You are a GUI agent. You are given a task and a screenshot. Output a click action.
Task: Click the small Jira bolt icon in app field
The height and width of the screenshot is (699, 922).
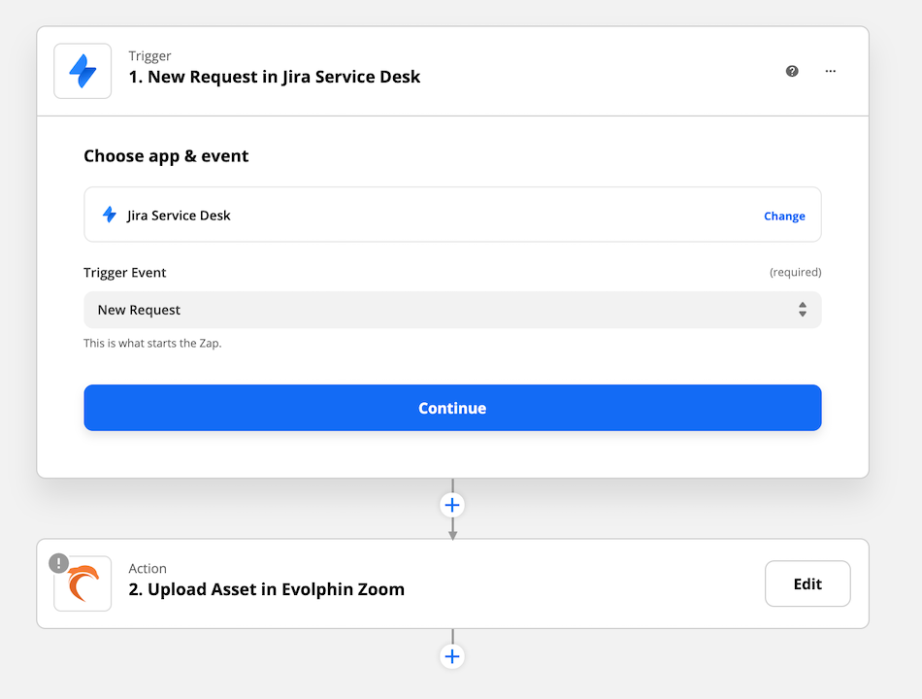click(110, 215)
